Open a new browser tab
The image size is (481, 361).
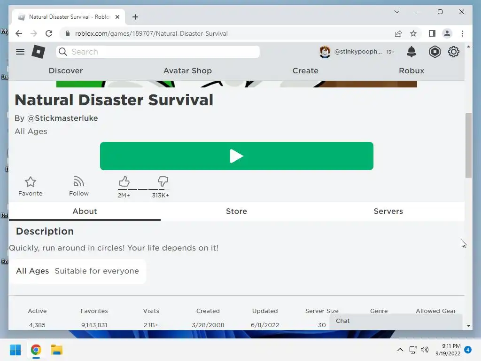[x=135, y=17]
